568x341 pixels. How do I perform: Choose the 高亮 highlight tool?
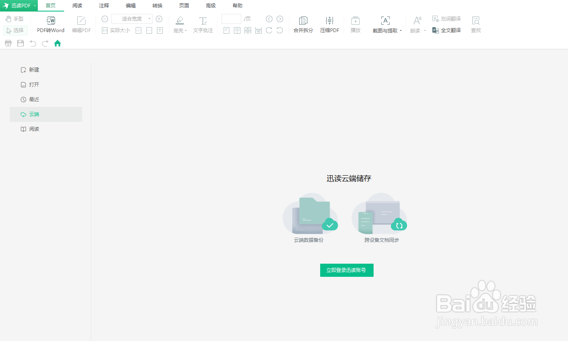(x=179, y=25)
